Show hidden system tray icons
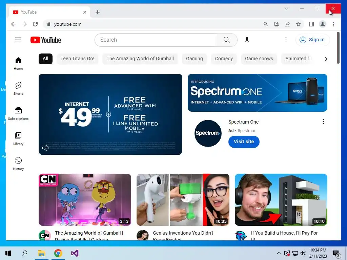 (279, 253)
